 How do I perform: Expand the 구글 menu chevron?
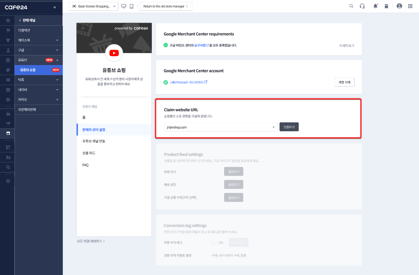[x=57, y=50]
